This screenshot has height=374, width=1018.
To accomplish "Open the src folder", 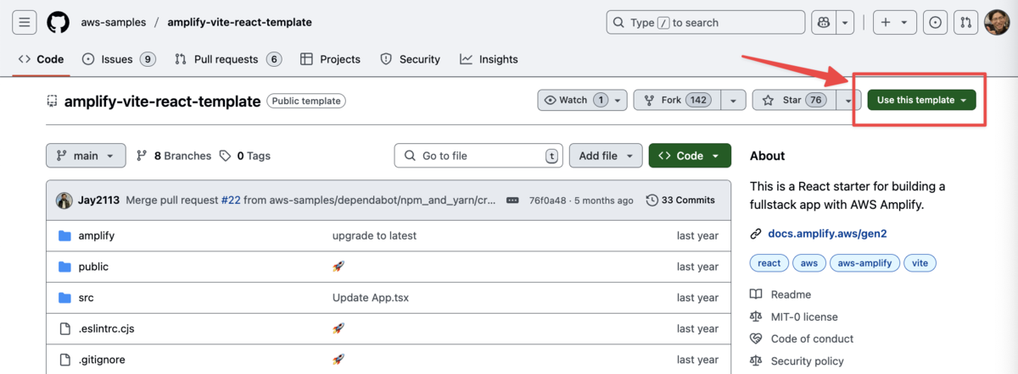I will point(86,298).
